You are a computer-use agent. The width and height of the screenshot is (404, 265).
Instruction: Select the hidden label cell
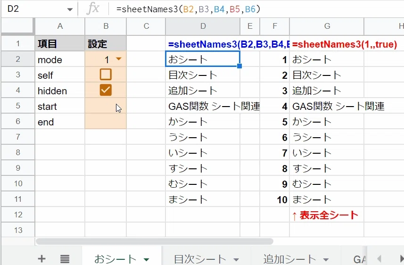(60, 90)
